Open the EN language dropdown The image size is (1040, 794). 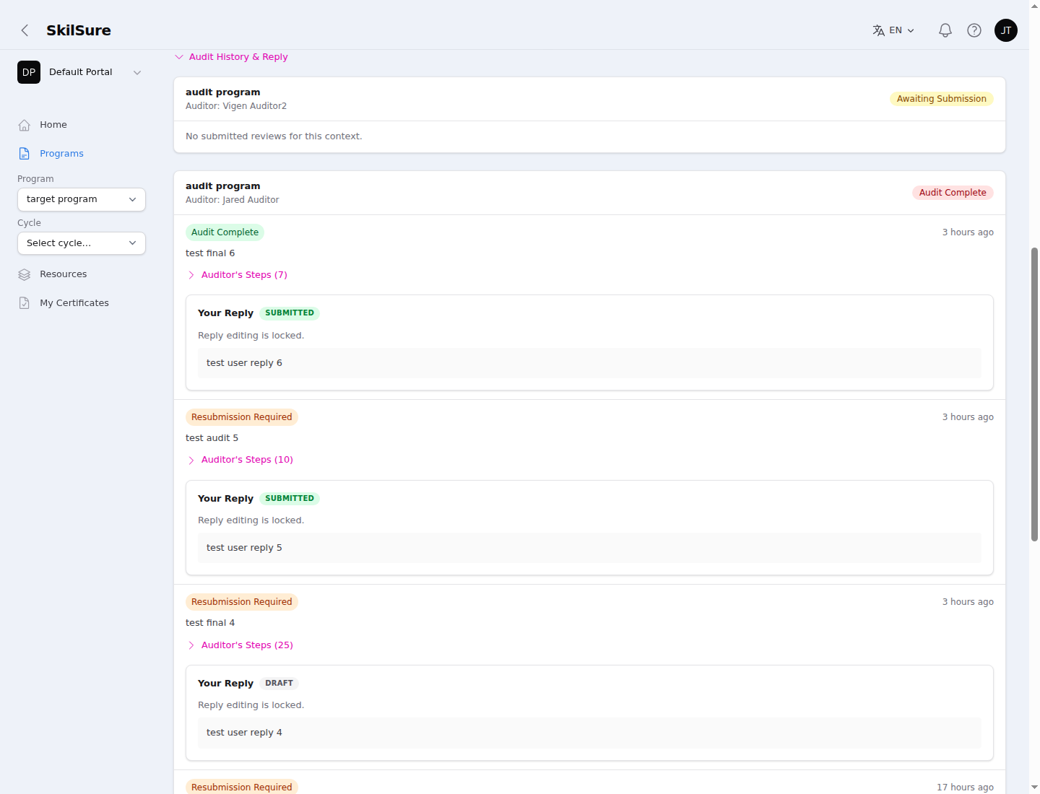[x=894, y=30]
